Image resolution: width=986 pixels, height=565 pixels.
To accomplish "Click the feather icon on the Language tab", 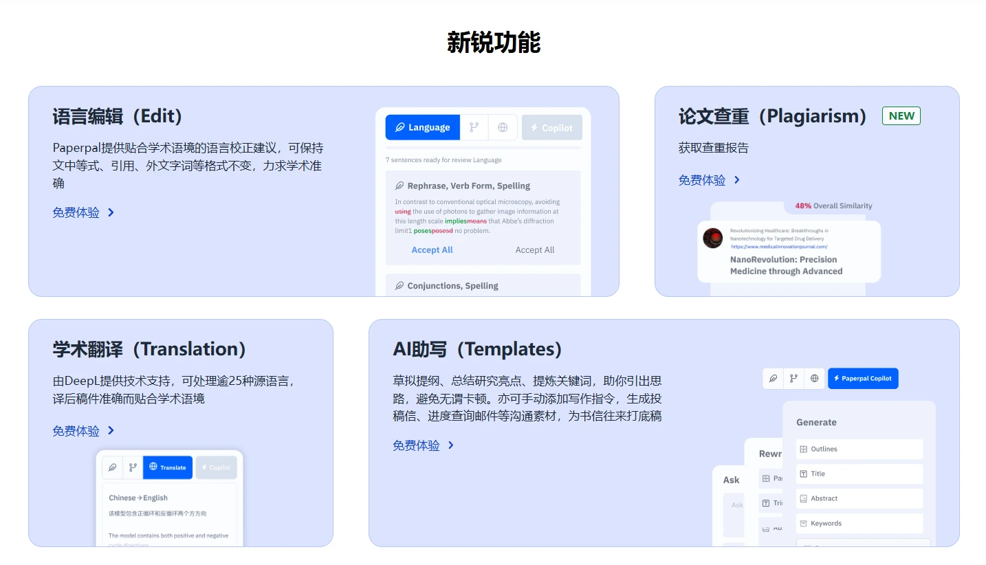I will click(x=399, y=127).
